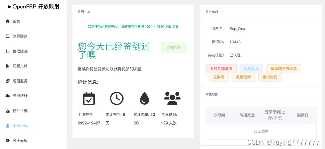Click the checklist icon beside 管理隧道
The height and width of the screenshot is (149, 325).
(8, 51)
